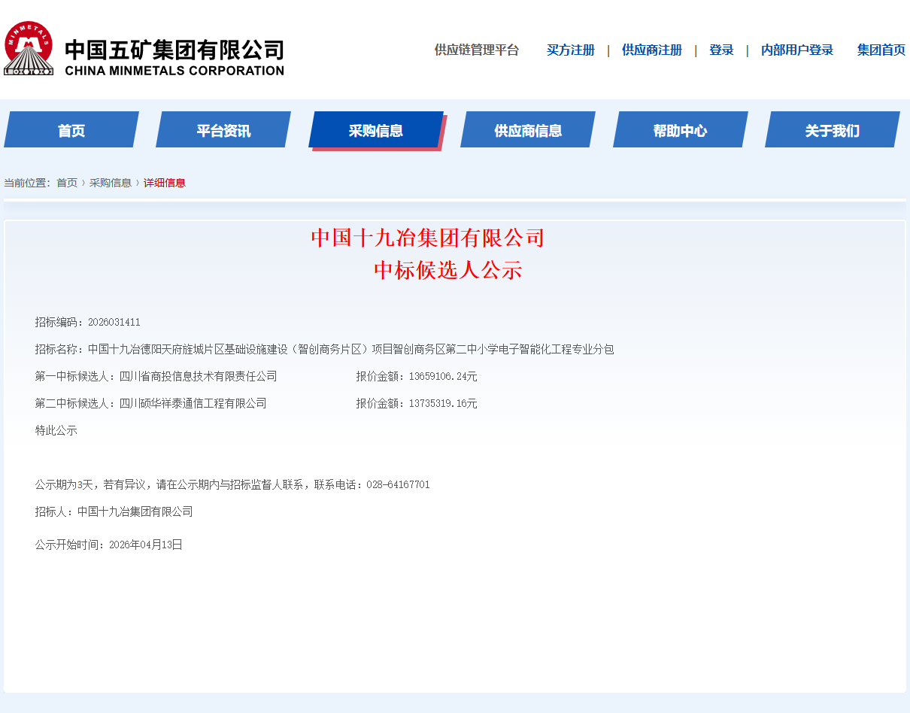
Task: Select the 供应商信息 navigation tab
Action: coord(528,130)
